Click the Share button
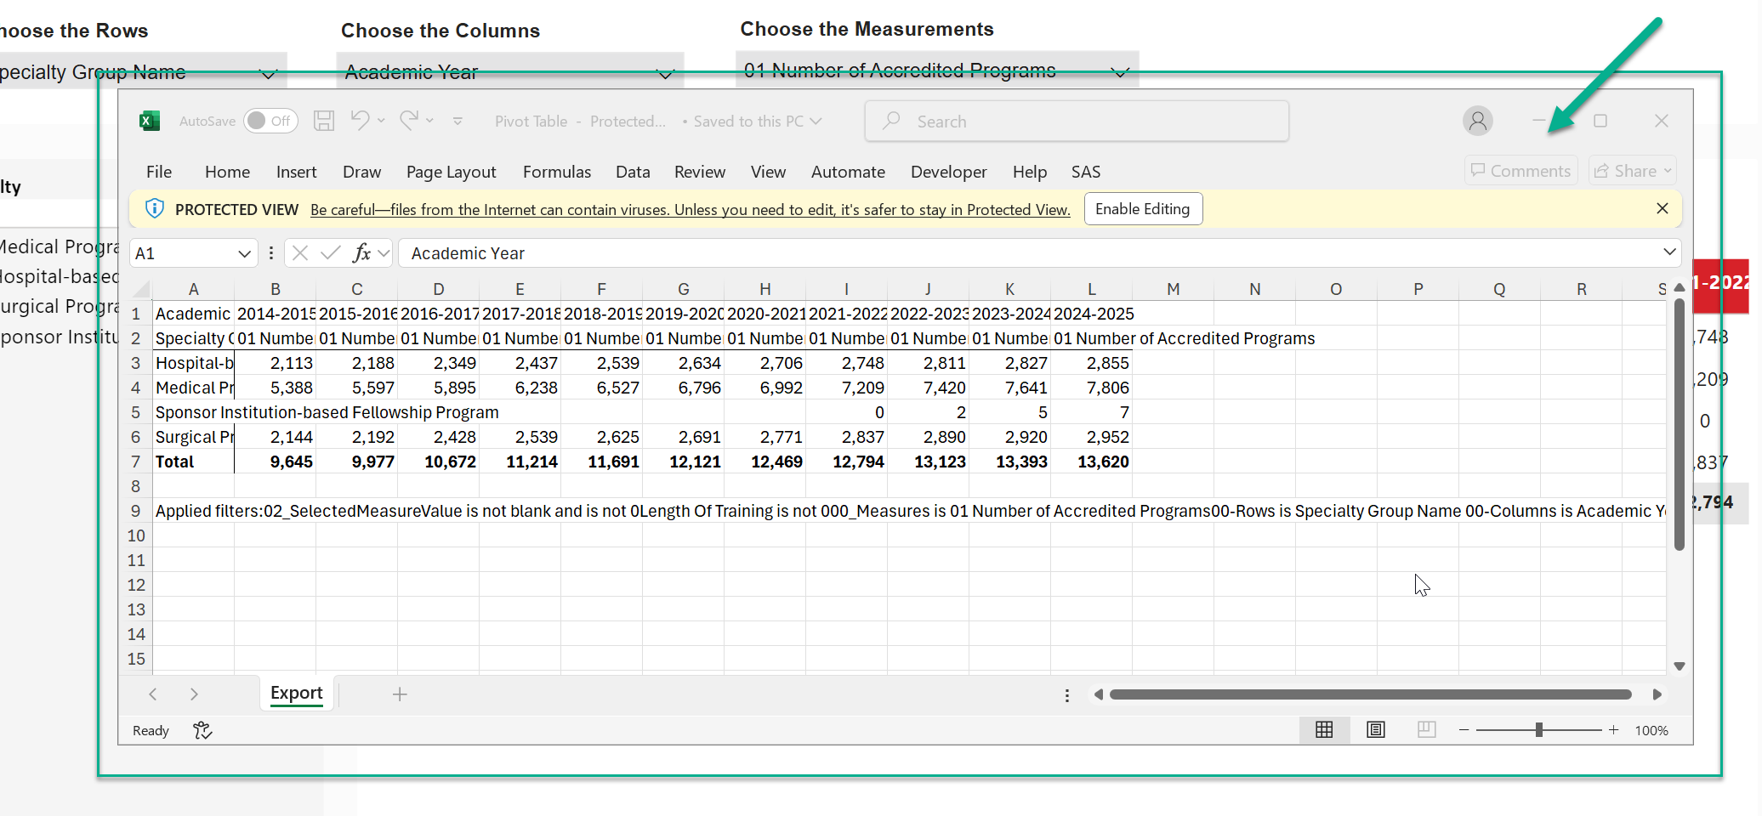This screenshot has width=1762, height=816. pyautogui.click(x=1632, y=171)
